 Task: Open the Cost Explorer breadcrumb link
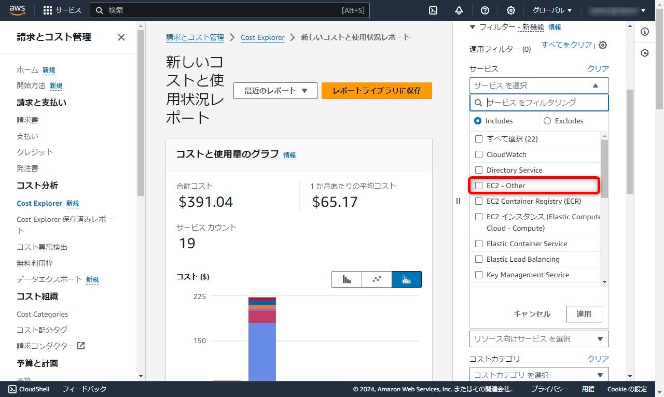point(262,37)
